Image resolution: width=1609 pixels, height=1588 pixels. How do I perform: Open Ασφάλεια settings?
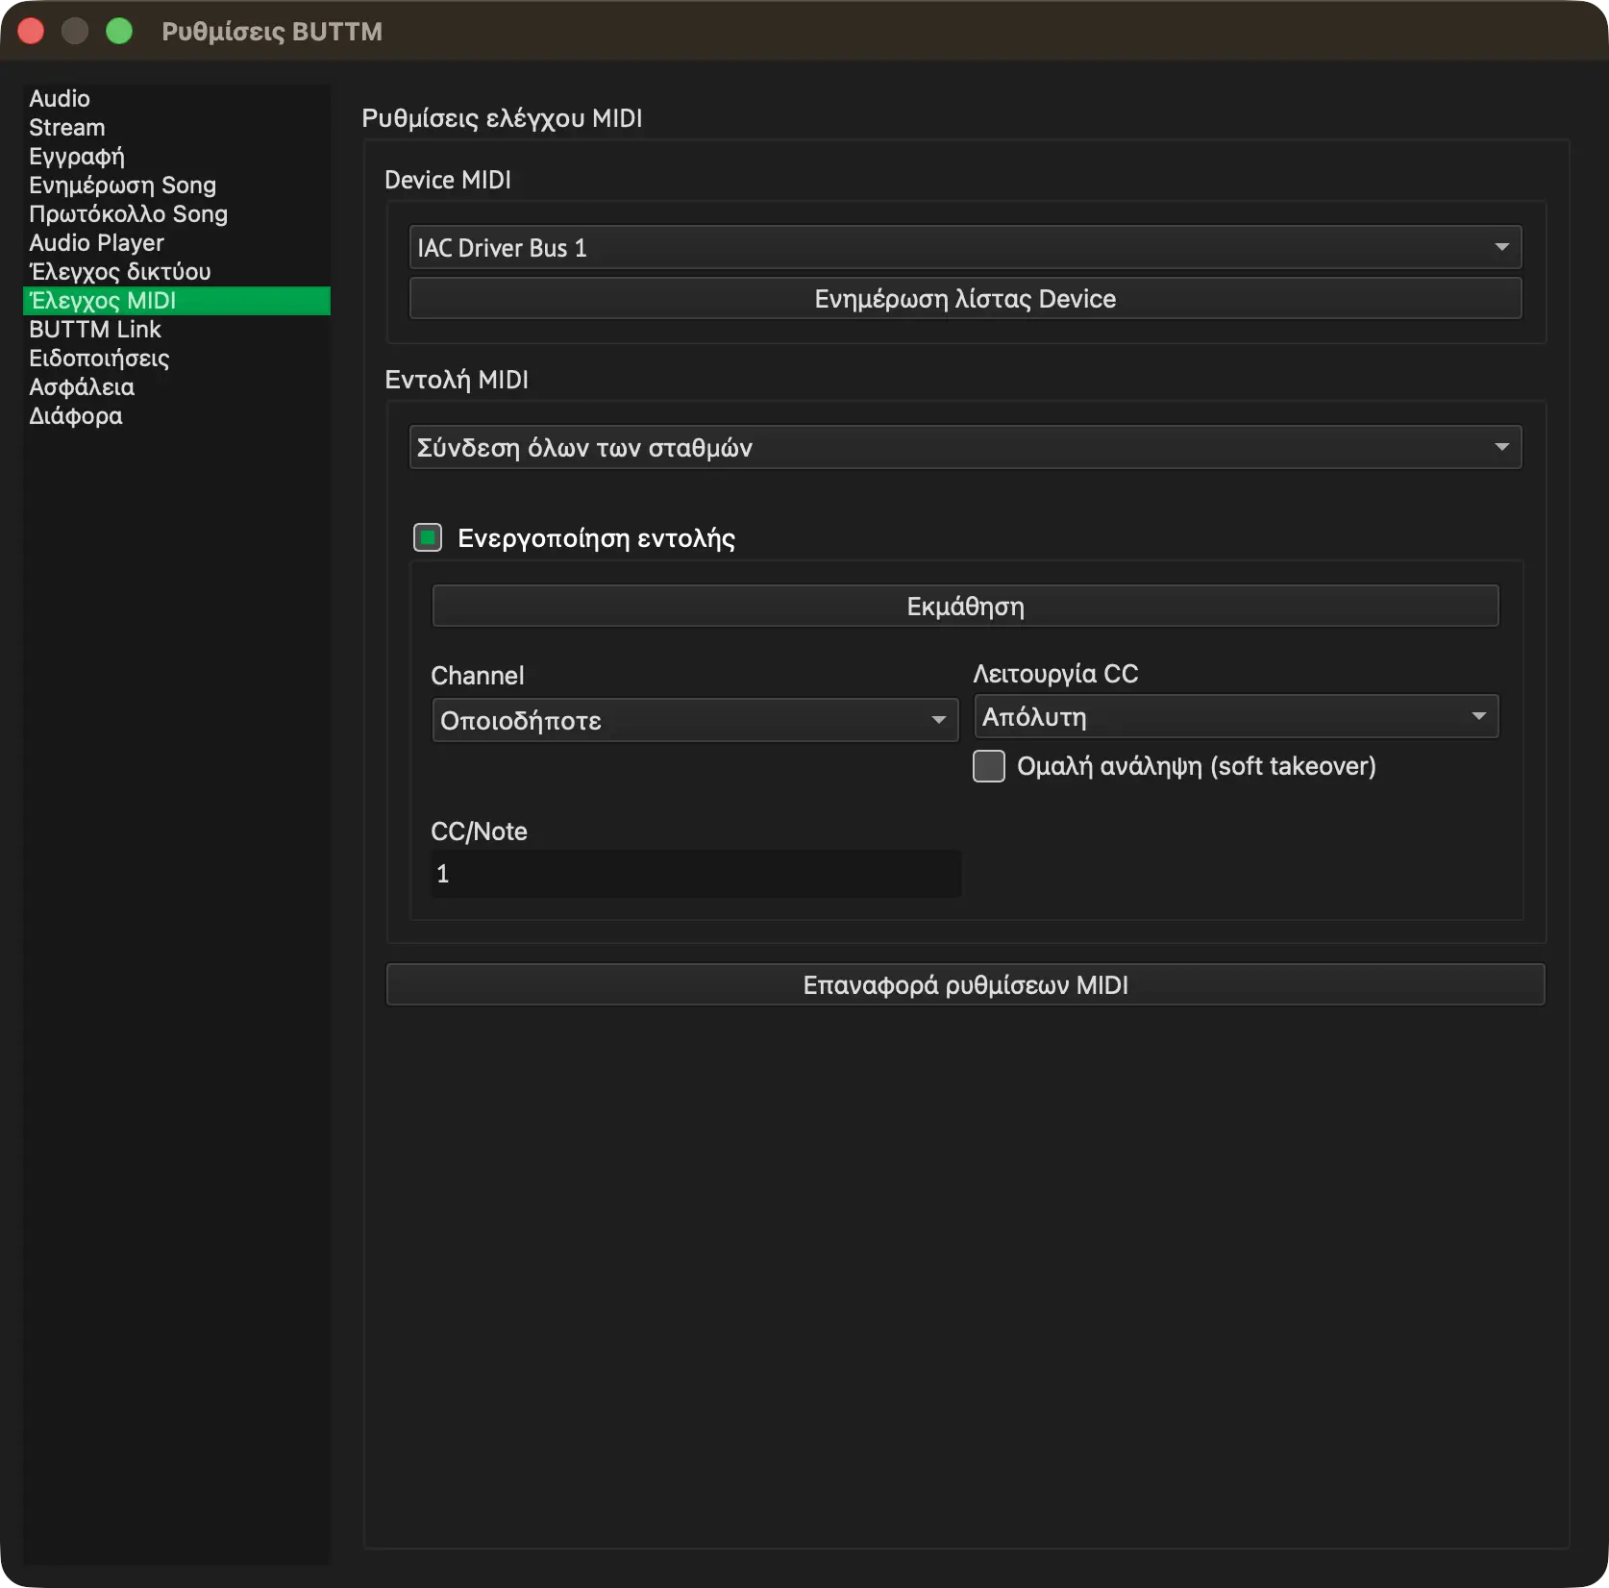pyautogui.click(x=177, y=387)
